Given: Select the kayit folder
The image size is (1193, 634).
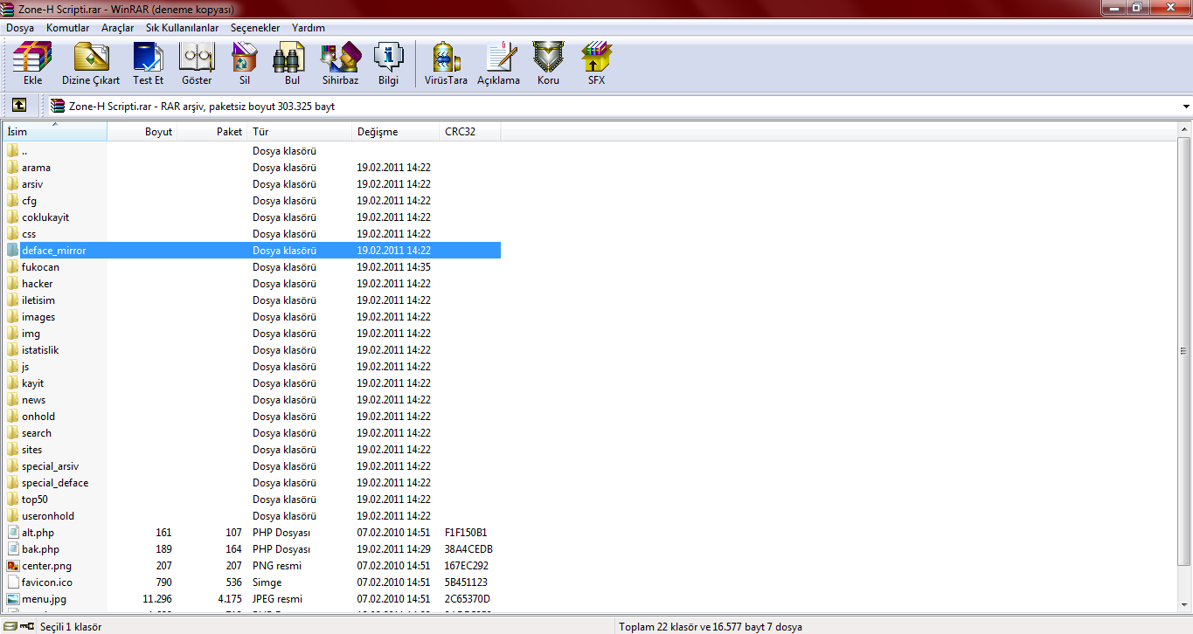Looking at the screenshot, I should [33, 383].
